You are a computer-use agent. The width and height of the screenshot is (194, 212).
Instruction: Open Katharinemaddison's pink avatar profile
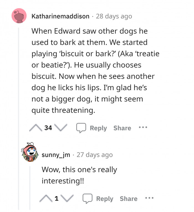tap(19, 16)
